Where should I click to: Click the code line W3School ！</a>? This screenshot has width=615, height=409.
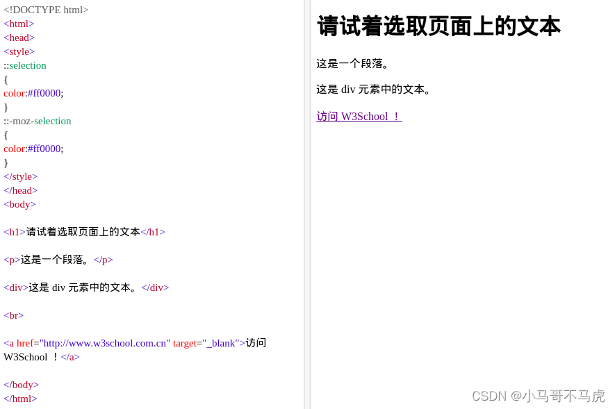[x=42, y=357]
